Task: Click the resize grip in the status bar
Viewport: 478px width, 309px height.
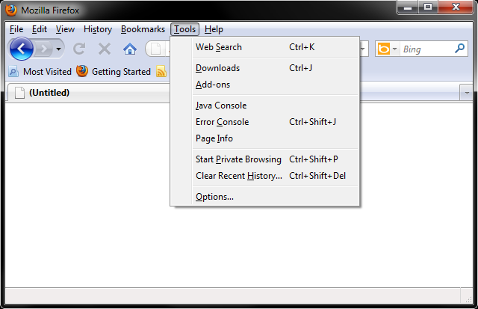Action: pyautogui.click(x=468, y=299)
